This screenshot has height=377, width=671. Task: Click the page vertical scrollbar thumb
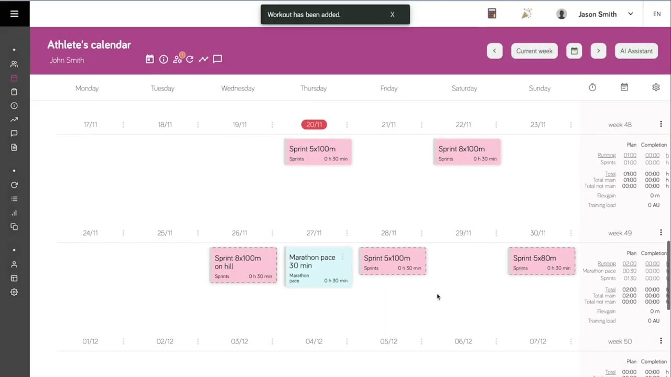pyautogui.click(x=668, y=275)
